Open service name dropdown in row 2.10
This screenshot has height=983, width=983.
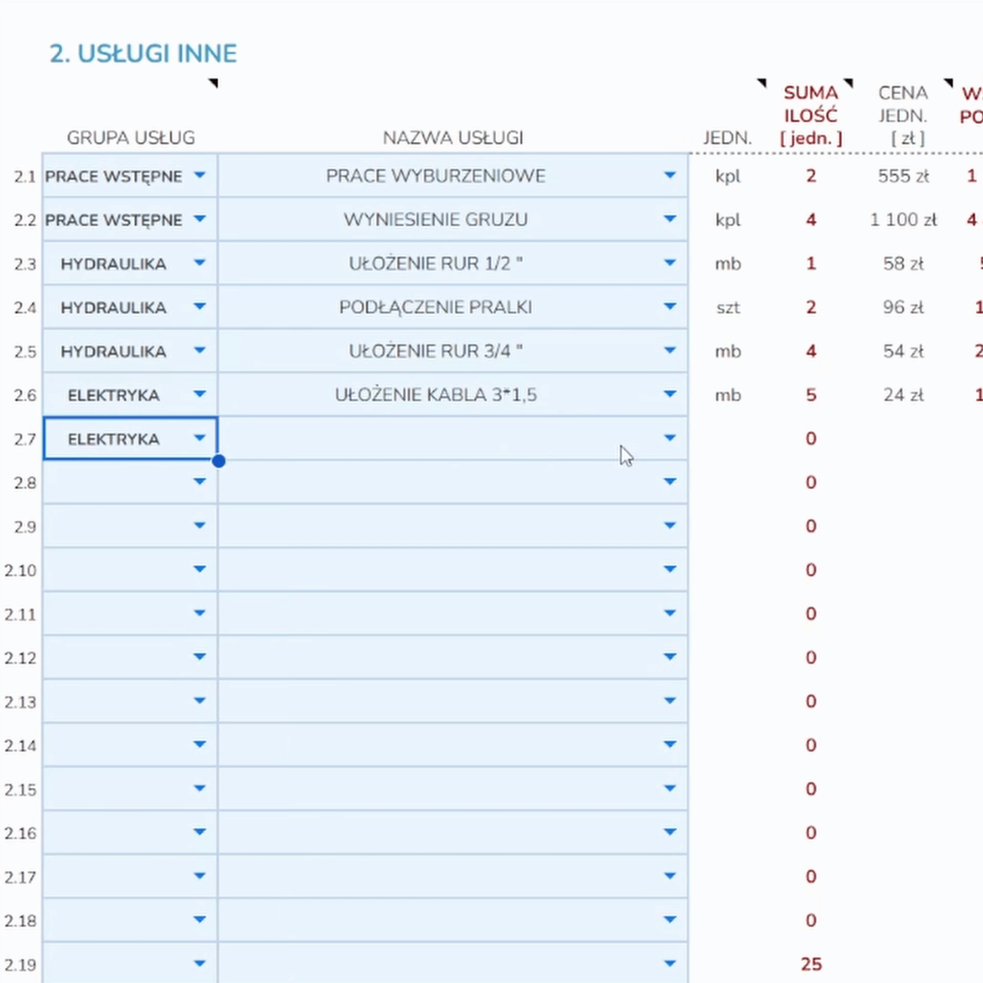670,569
